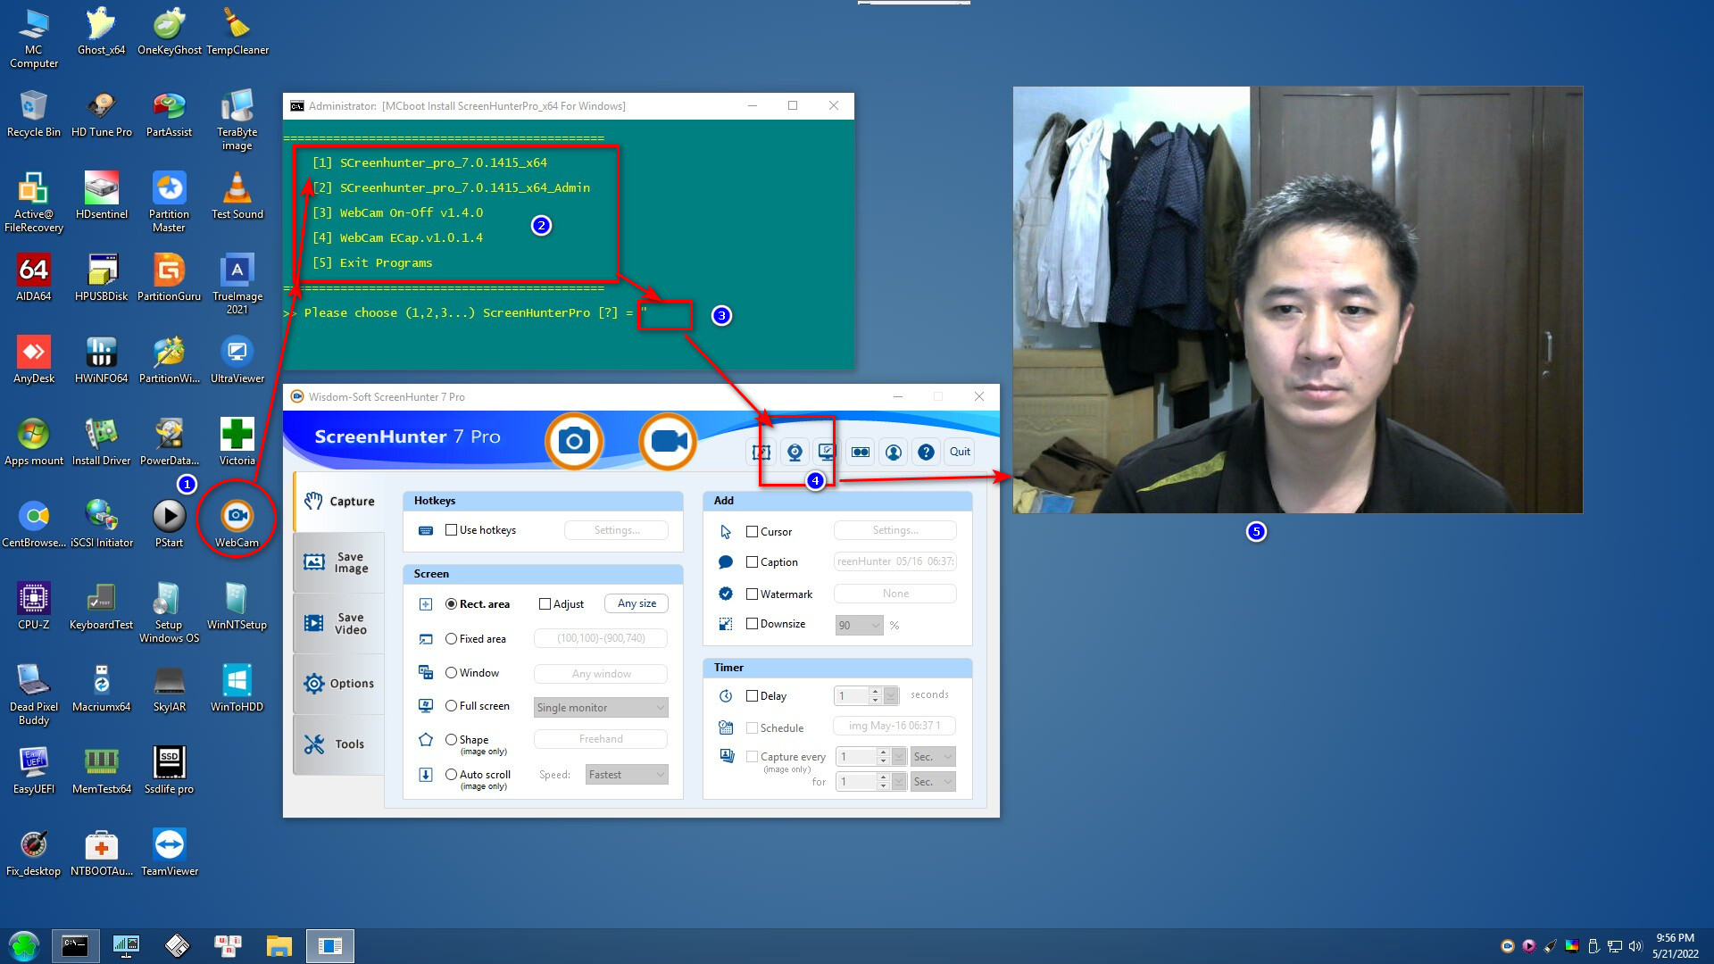
Task: Expand the Single monitor dropdown
Action: (x=601, y=708)
